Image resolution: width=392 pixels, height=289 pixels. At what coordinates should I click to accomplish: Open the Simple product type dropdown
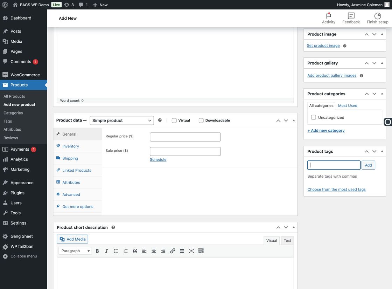[x=122, y=121]
